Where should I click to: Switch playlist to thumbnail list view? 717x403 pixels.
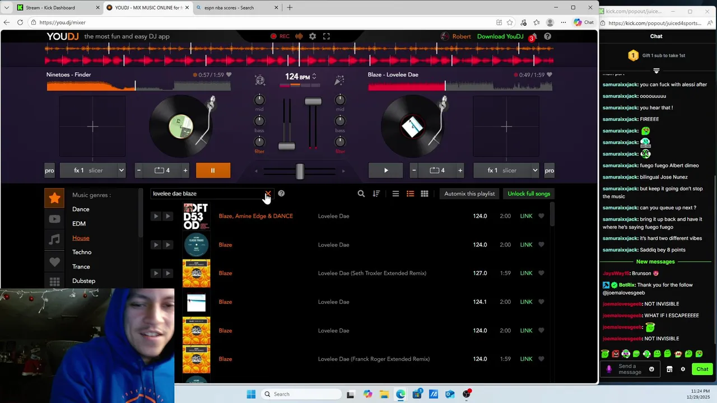[x=410, y=194]
